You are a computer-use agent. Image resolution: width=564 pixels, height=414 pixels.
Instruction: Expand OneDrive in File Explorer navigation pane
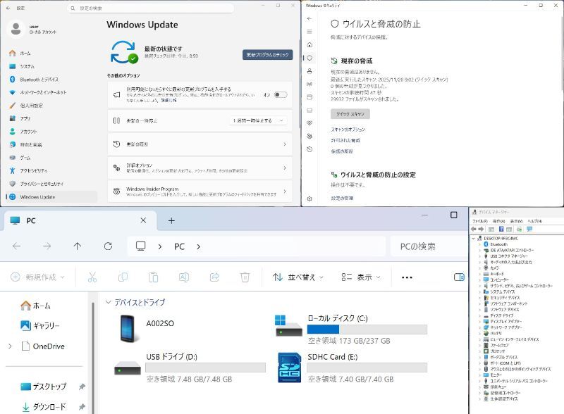[10, 346]
